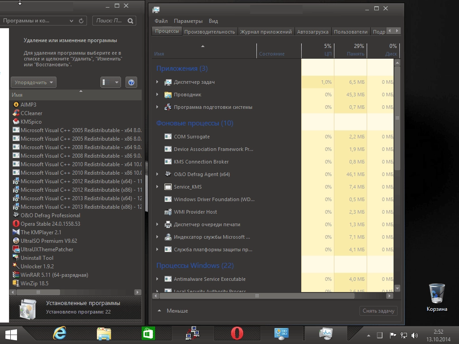This screenshot has width=459, height=344.
Task: Expand the Проводник process row
Action: pos(157,95)
